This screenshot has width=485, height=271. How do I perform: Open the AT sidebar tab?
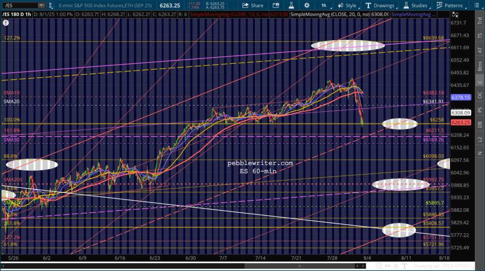click(x=480, y=50)
